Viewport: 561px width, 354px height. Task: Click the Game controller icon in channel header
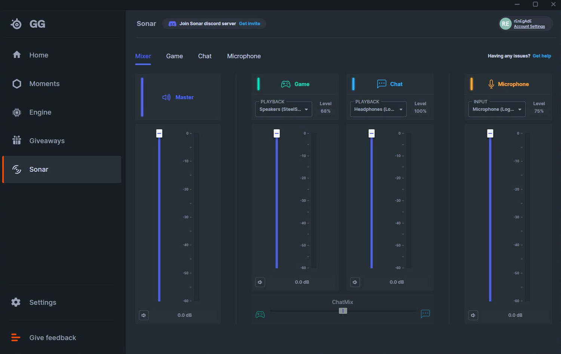tap(286, 84)
